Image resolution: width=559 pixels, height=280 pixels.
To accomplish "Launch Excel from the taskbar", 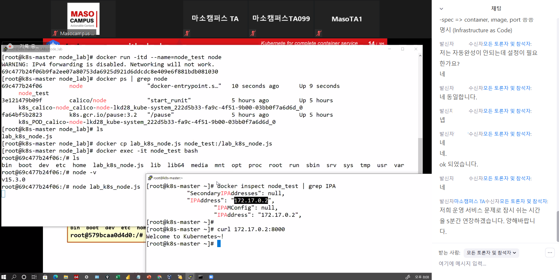I will click(118, 277).
